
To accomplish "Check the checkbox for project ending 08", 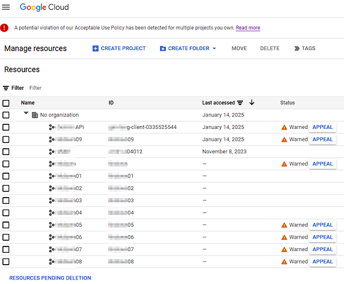I will (6, 262).
